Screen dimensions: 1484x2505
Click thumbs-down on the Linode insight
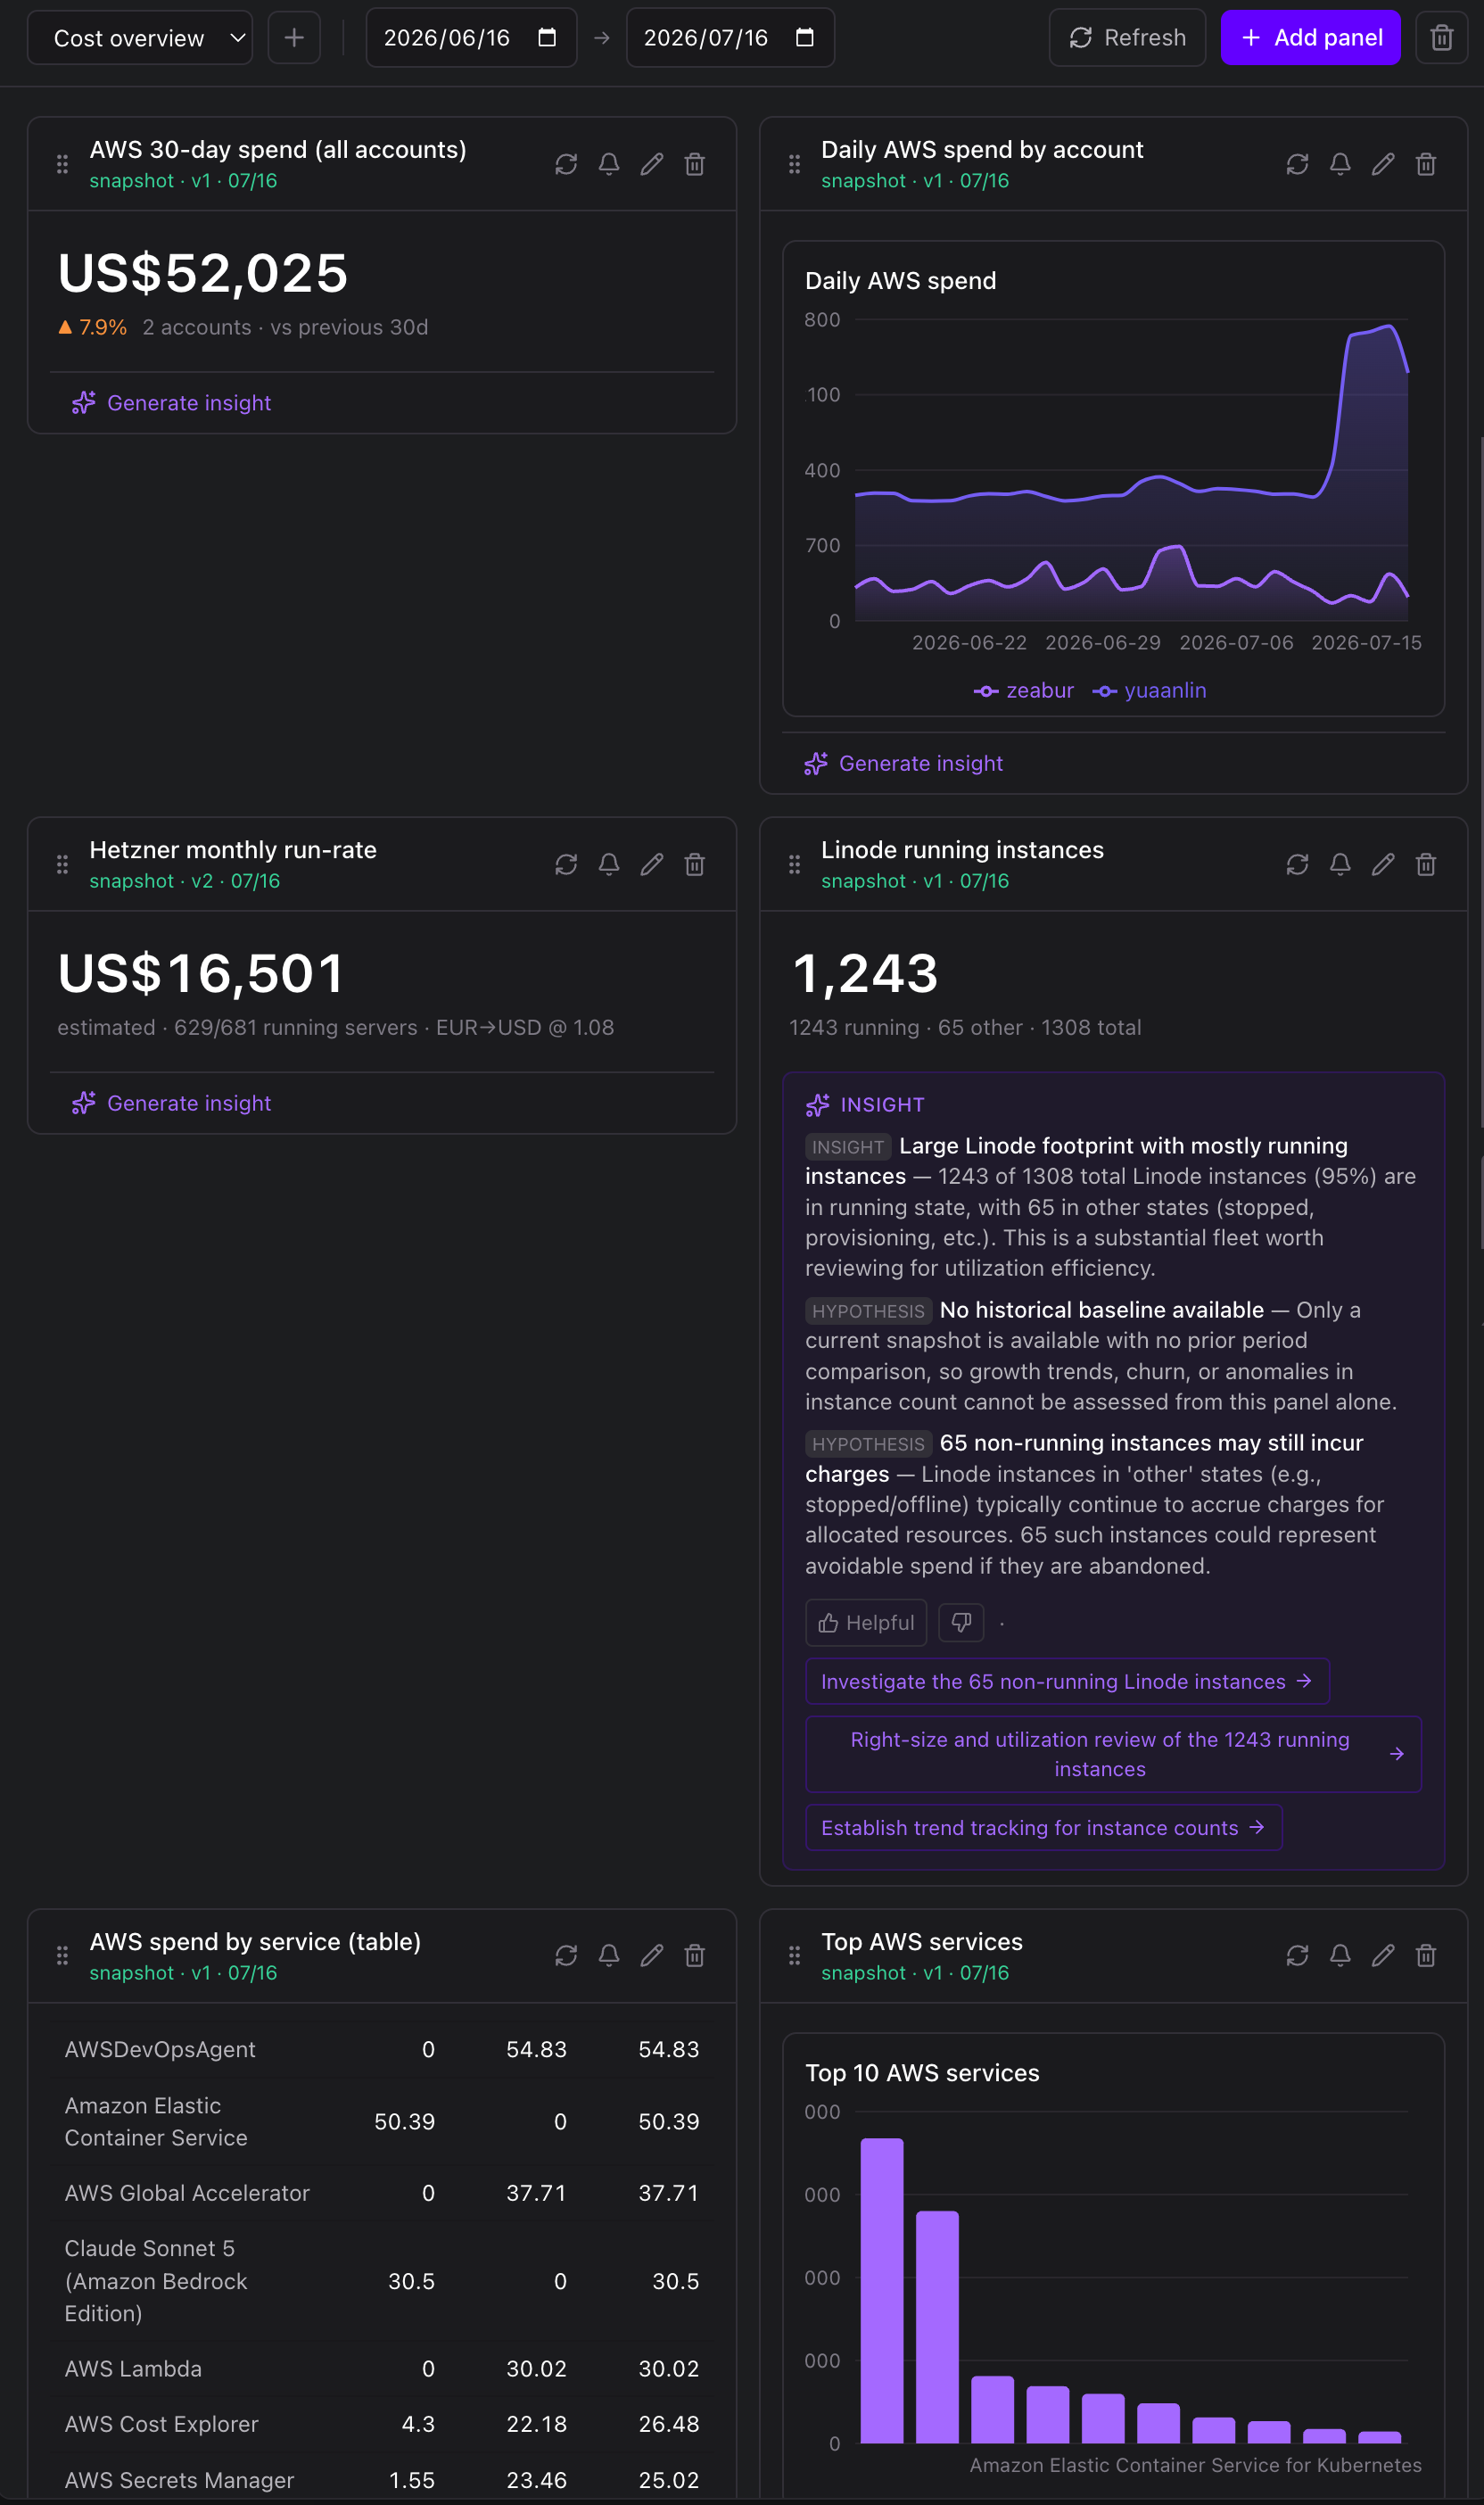961,1622
